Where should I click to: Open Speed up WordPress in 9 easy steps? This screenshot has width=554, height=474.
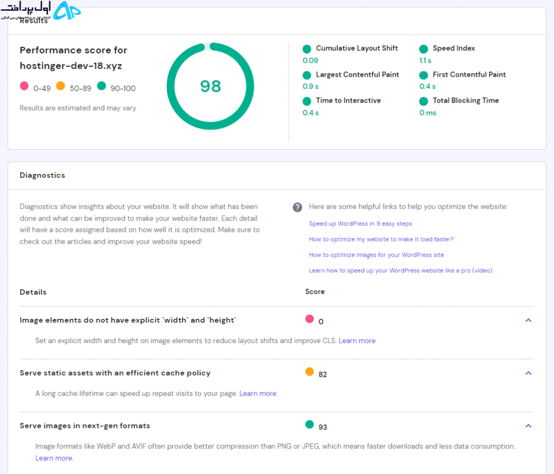[360, 224]
